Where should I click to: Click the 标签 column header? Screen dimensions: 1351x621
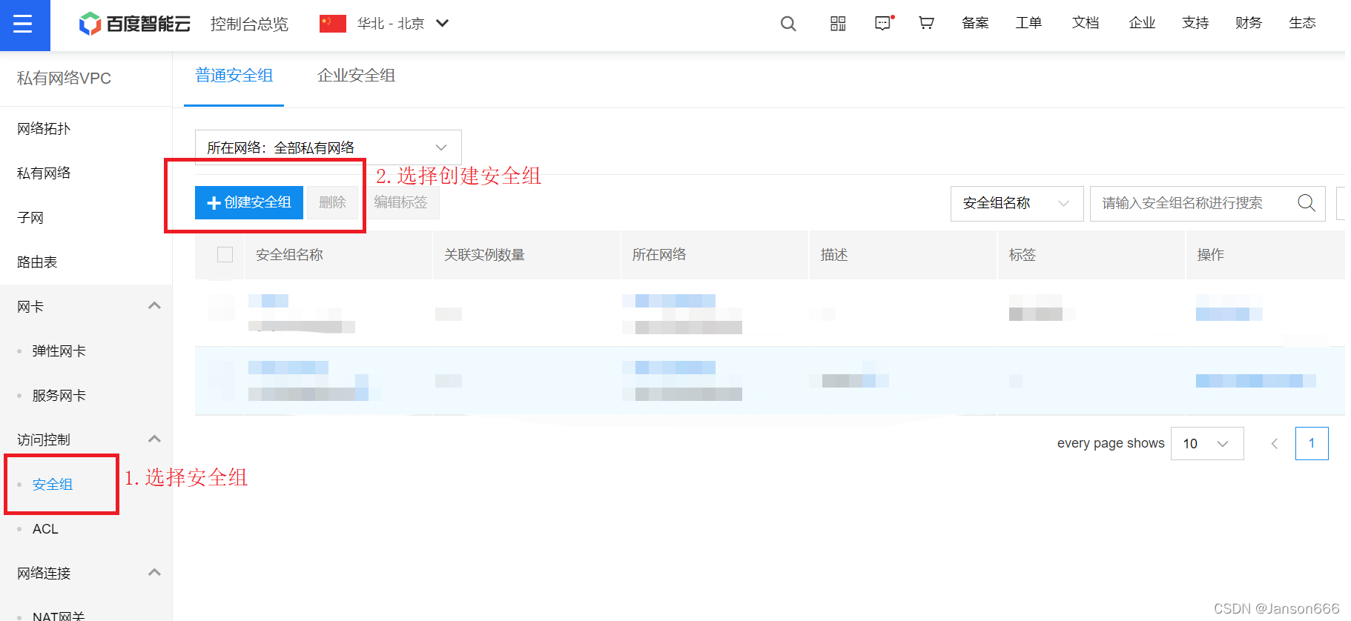coord(1023,255)
